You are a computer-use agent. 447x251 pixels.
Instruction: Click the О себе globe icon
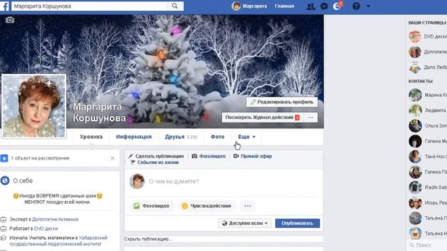pos(5,181)
